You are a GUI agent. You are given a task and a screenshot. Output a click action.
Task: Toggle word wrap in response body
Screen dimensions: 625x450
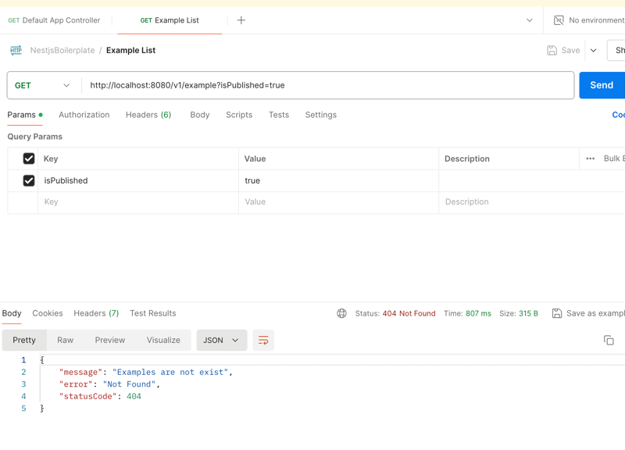263,340
